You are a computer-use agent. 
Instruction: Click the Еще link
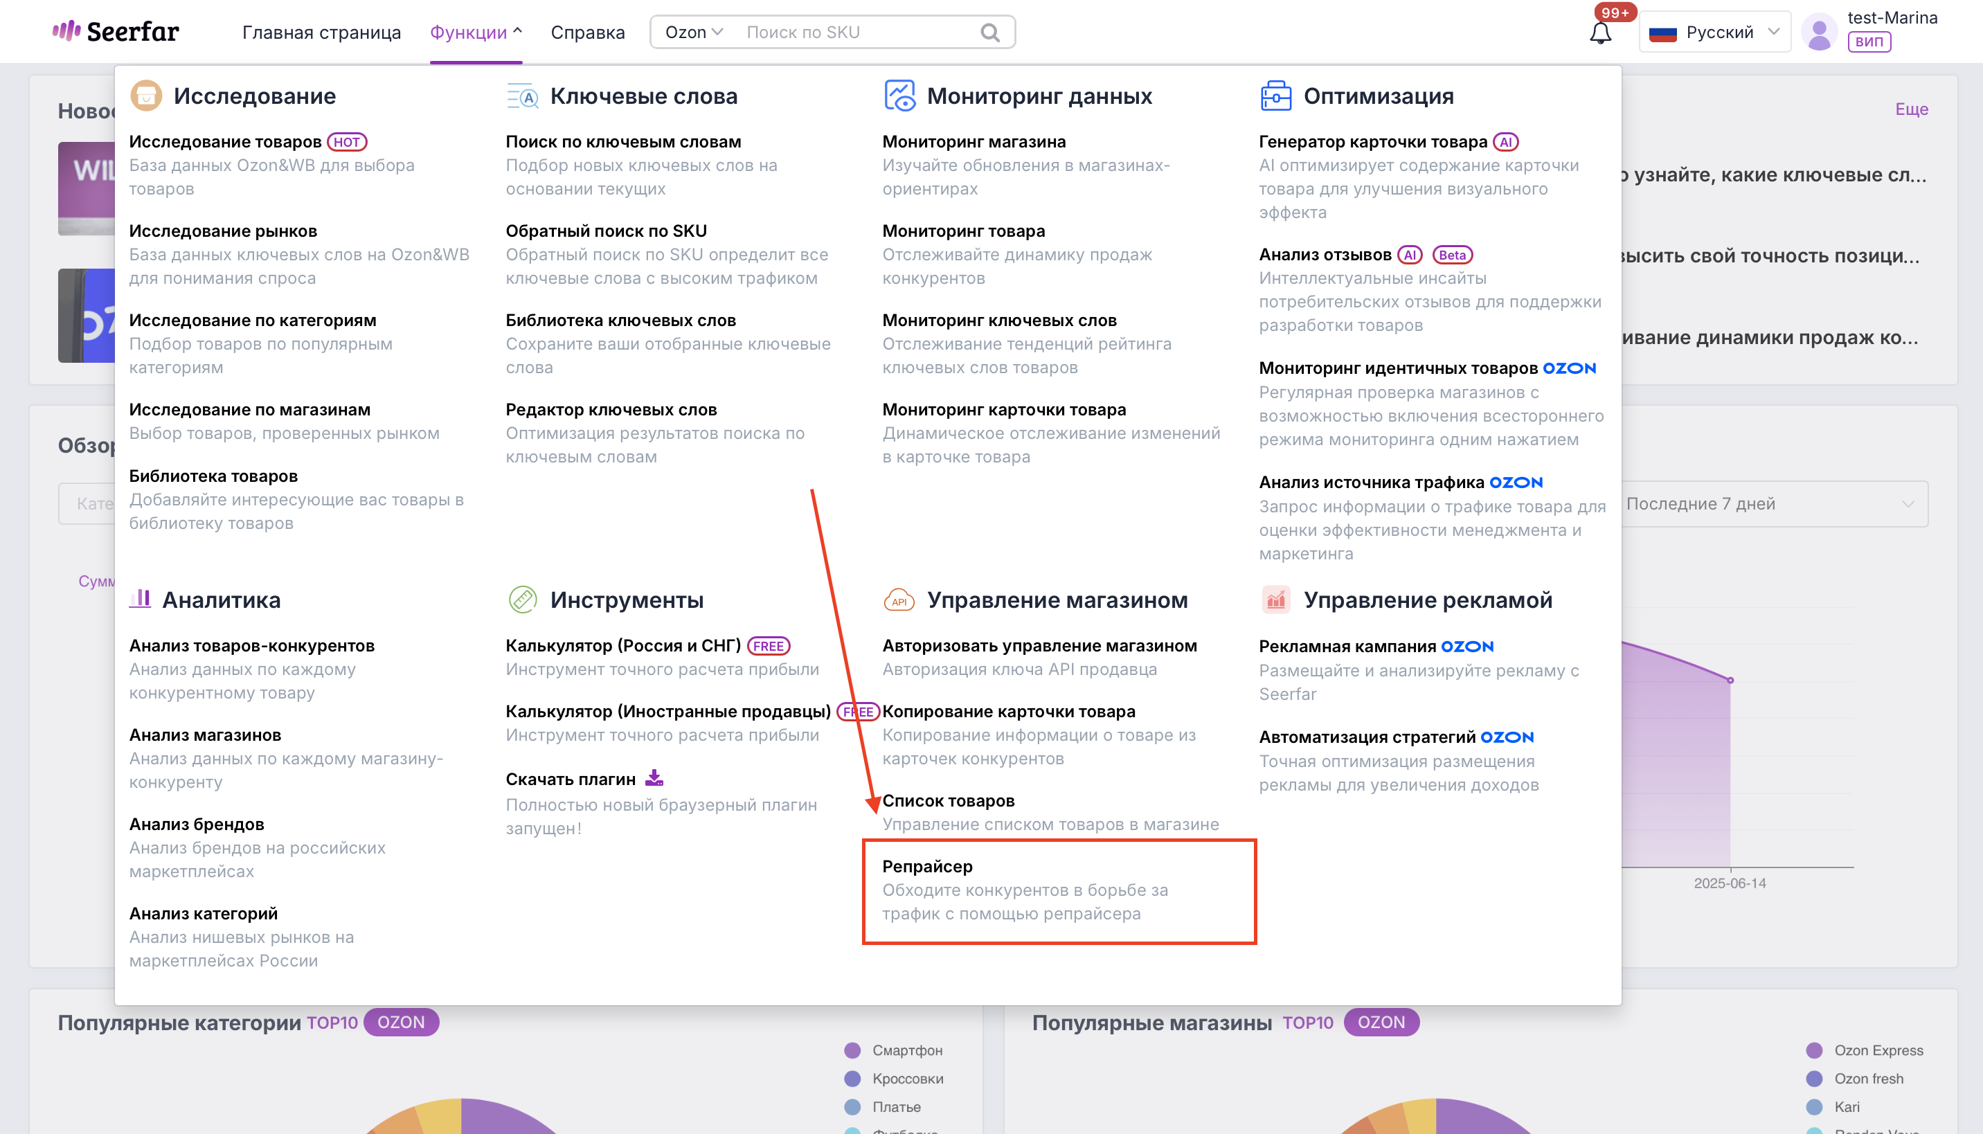tap(1912, 109)
